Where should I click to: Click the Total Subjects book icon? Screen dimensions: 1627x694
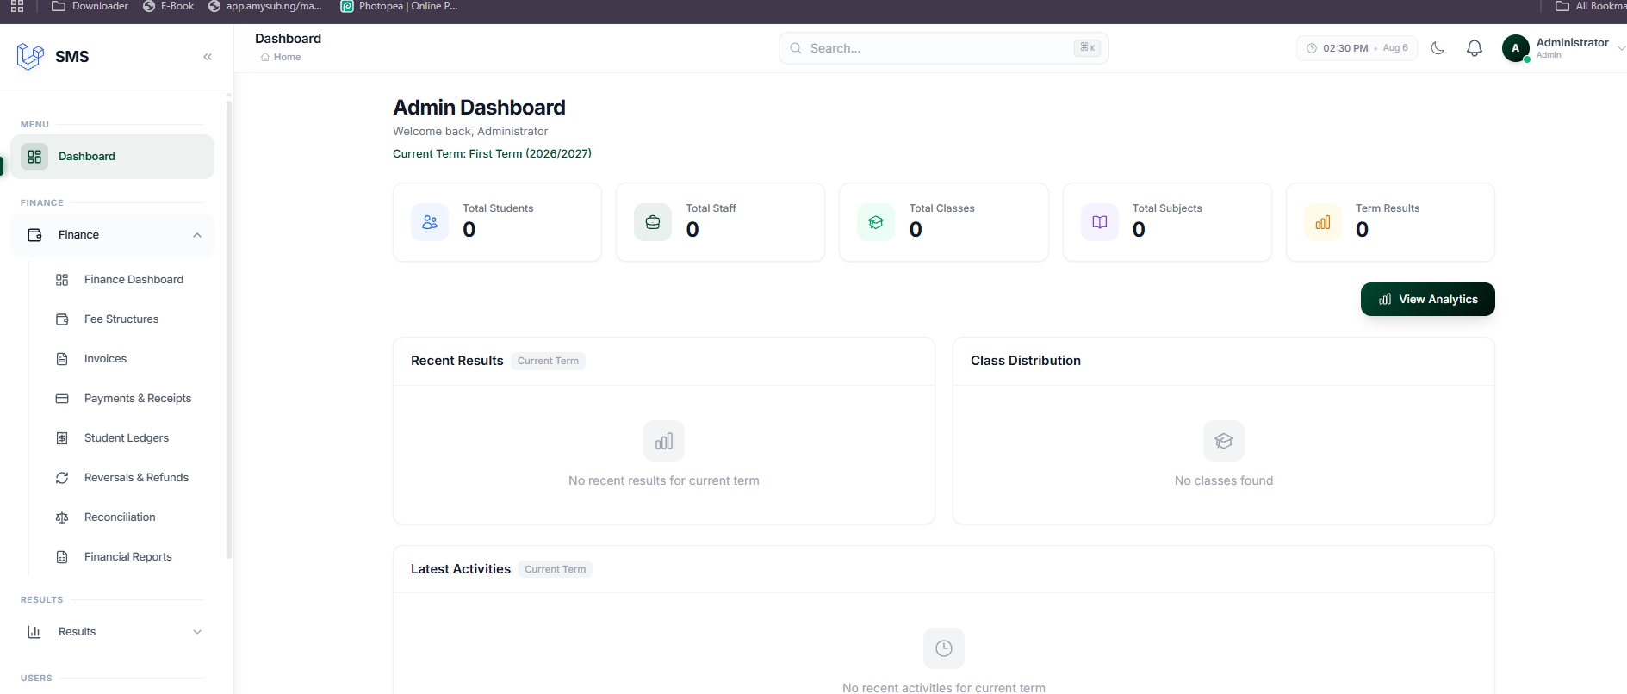point(1100,222)
